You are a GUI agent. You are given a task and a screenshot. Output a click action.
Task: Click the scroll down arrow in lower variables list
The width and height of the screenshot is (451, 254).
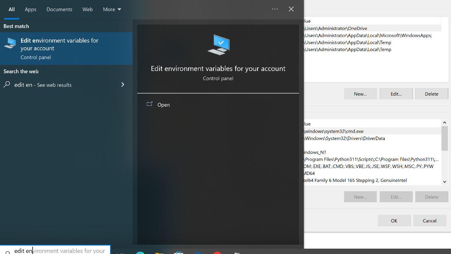[x=444, y=182]
